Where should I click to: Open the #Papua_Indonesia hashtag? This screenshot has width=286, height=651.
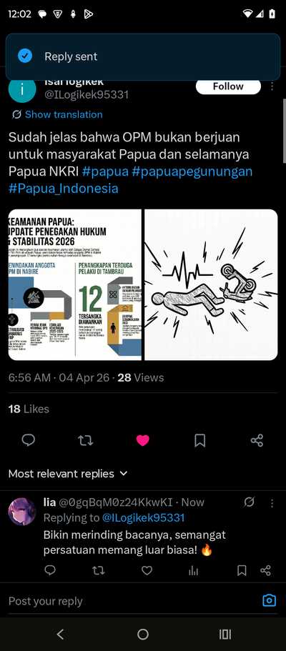[x=63, y=189]
